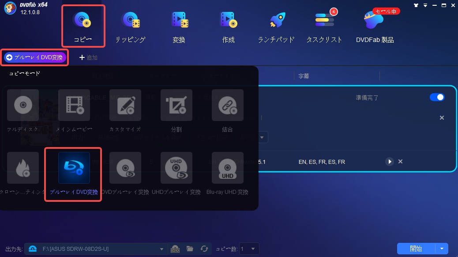
Task: Choose the メインムービー copy mode
Action: click(74, 105)
